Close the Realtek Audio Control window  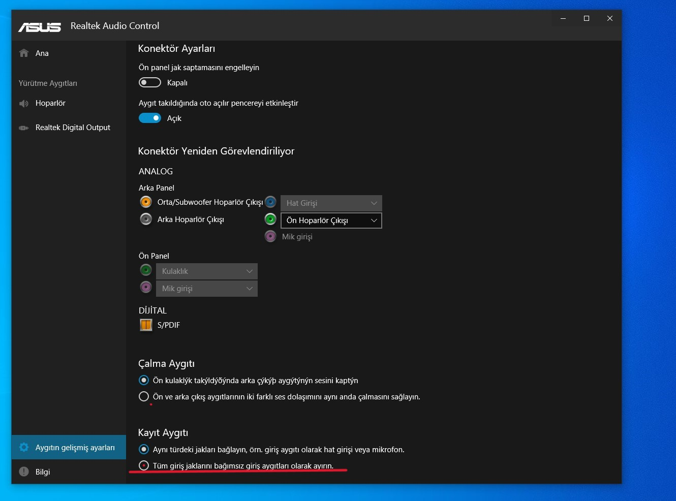pyautogui.click(x=610, y=18)
